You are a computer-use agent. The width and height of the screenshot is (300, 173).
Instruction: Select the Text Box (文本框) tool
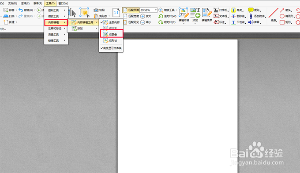coord(221,16)
